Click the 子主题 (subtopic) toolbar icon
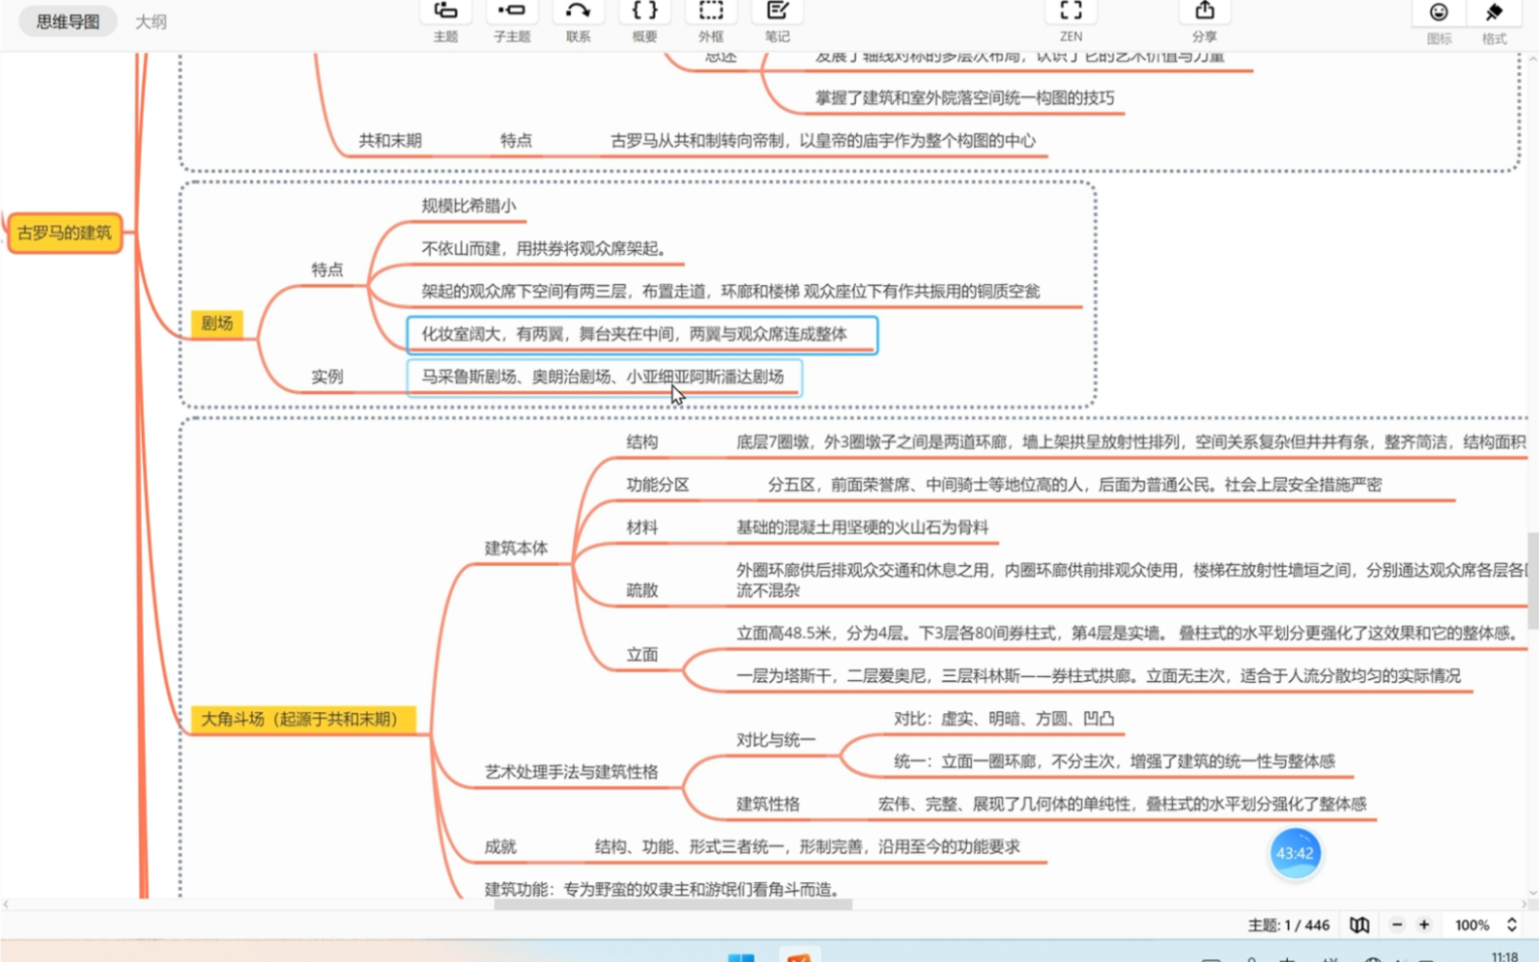1539x962 pixels. click(x=512, y=12)
